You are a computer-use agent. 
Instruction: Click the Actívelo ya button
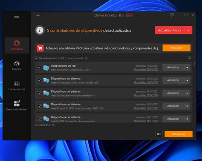(179, 134)
